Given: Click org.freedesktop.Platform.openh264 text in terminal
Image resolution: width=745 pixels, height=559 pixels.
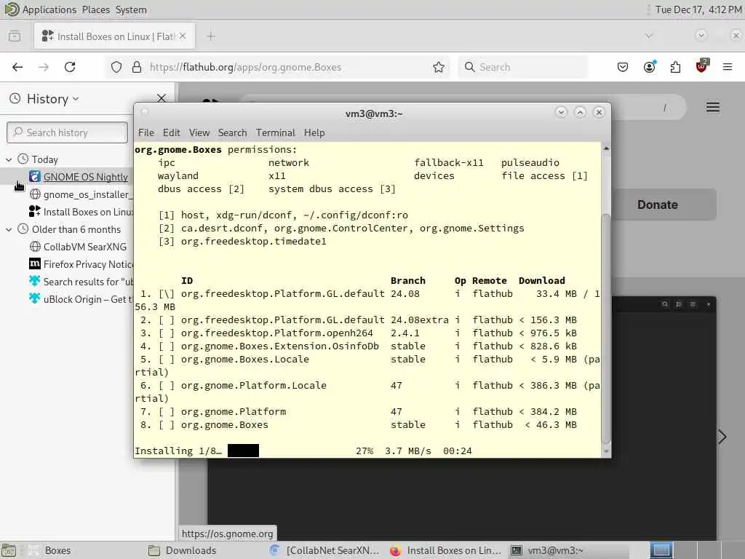Looking at the screenshot, I should coord(277,333).
